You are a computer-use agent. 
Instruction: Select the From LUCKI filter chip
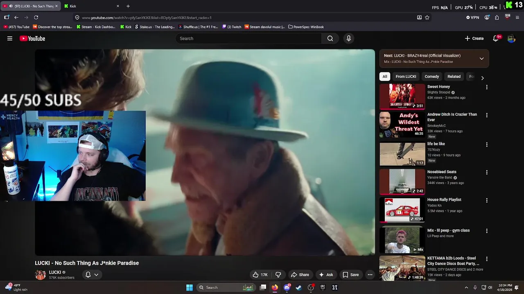pyautogui.click(x=406, y=76)
